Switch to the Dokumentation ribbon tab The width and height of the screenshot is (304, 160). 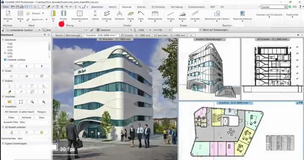[196, 7]
